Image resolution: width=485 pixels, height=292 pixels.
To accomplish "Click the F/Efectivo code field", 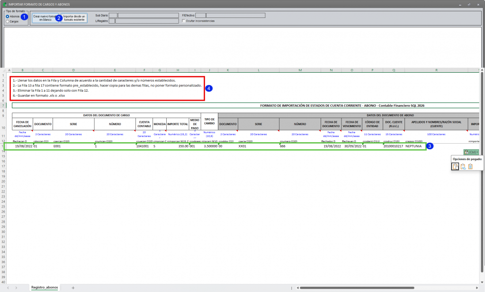I will [200, 16].
